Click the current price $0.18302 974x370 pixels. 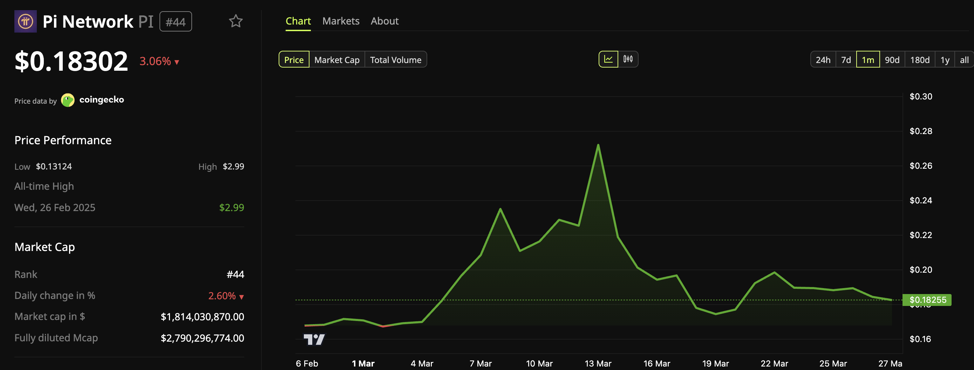click(71, 61)
